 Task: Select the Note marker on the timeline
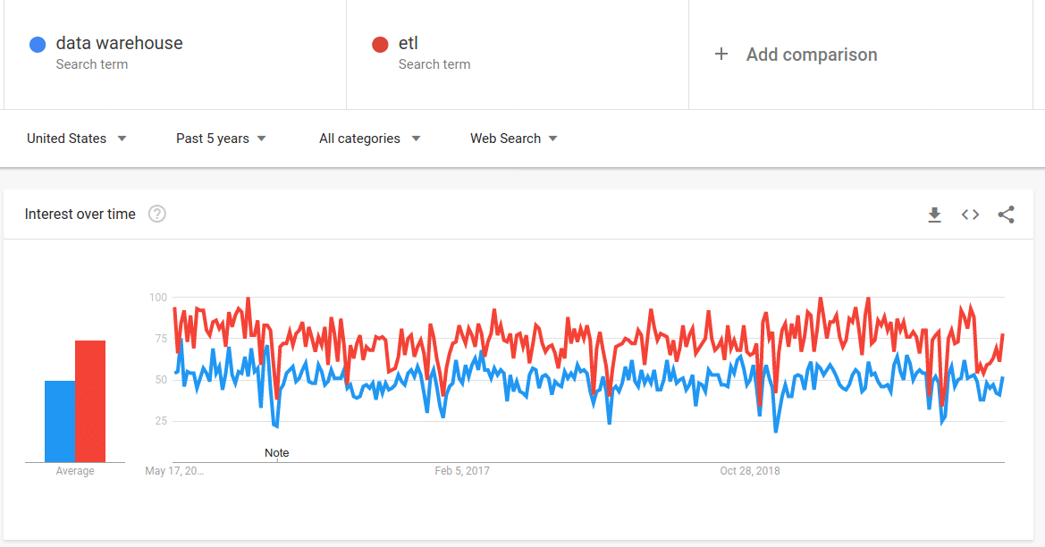(276, 453)
